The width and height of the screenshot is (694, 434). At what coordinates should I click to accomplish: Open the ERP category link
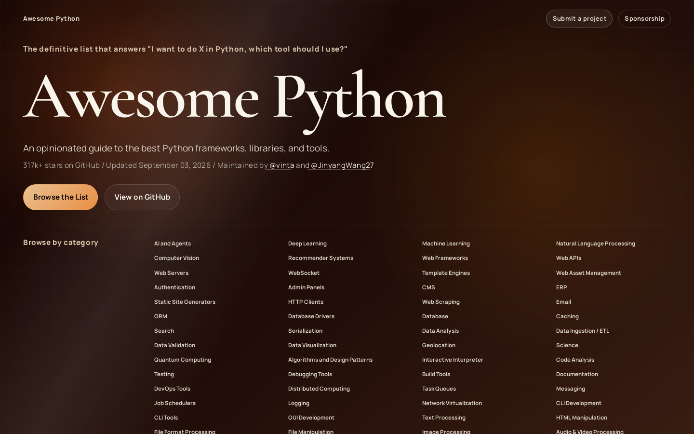tap(561, 287)
